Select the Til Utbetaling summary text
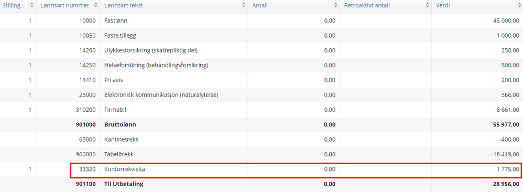The height and width of the screenshot is (193, 523). coord(124,184)
